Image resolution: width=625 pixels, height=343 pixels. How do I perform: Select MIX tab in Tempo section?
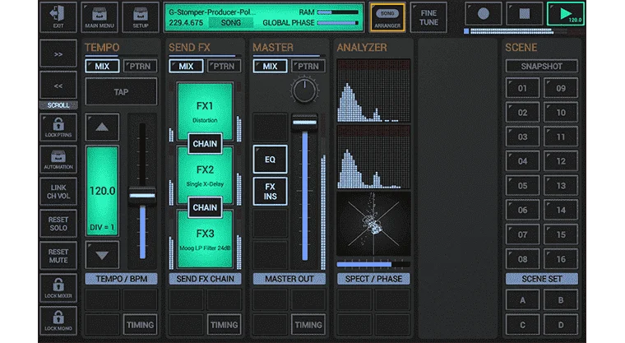tap(102, 66)
